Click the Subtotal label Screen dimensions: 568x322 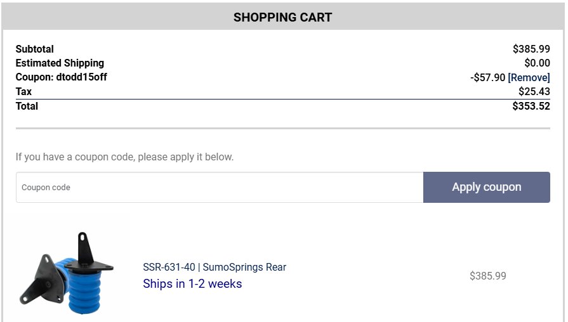click(x=35, y=49)
